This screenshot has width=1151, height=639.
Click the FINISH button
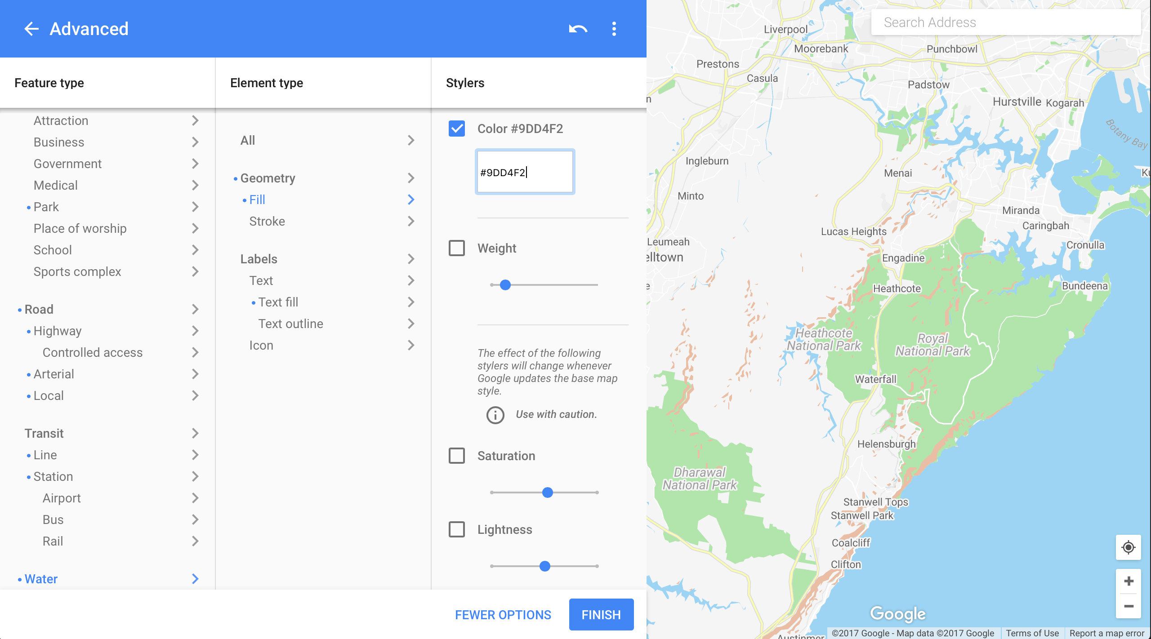[601, 614]
